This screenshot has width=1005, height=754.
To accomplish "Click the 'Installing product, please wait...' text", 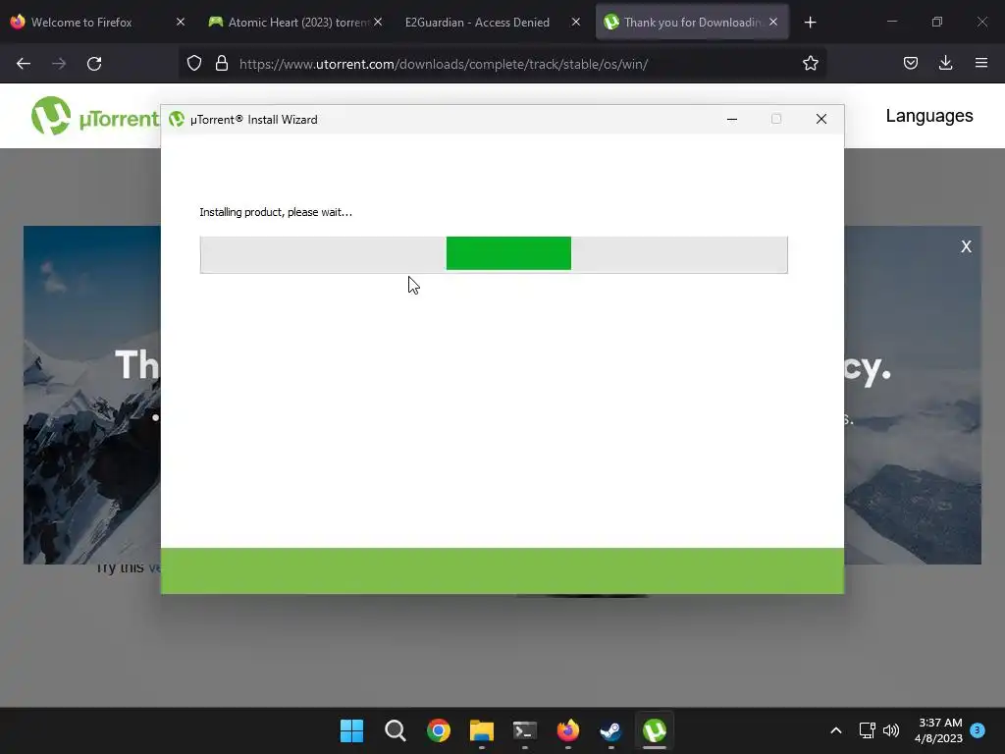I will 276,212.
